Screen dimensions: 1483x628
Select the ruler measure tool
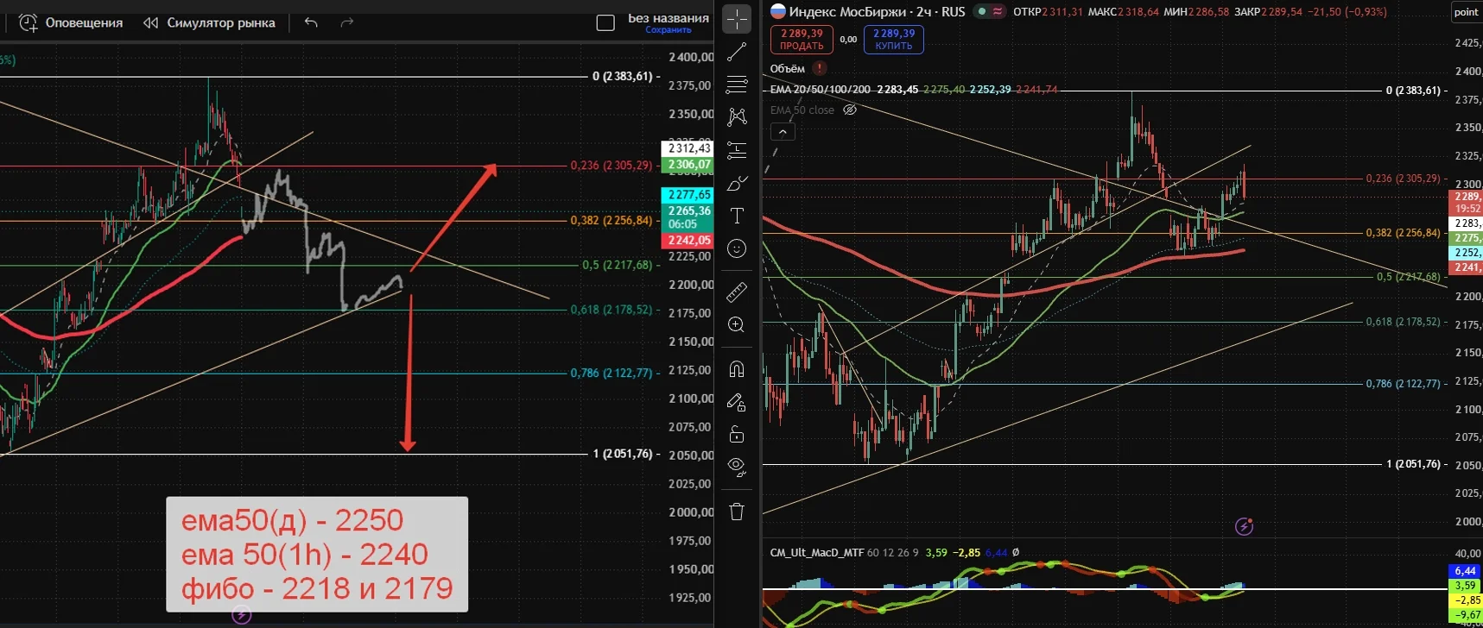click(737, 292)
